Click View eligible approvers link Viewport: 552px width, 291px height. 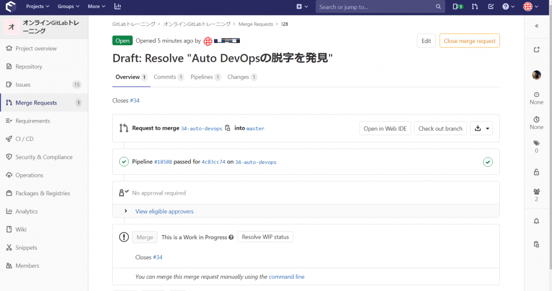click(x=164, y=211)
